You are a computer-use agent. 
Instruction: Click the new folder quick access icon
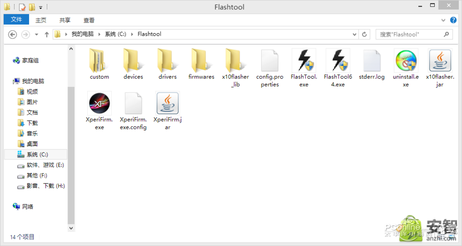point(32,7)
